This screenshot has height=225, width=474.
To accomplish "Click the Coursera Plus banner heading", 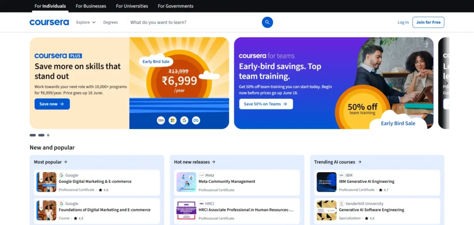I will pos(78,71).
